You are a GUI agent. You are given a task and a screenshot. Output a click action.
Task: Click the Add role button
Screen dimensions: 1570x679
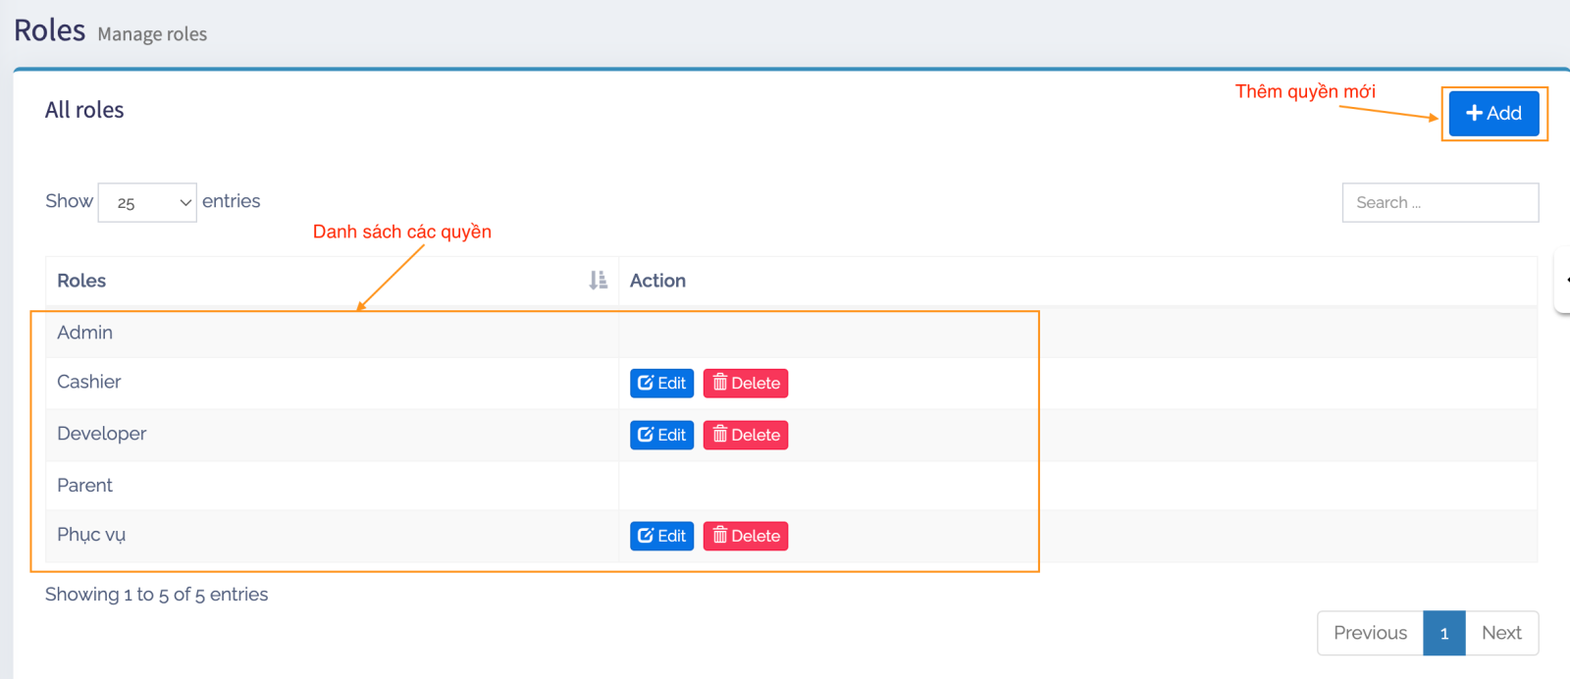point(1492,114)
